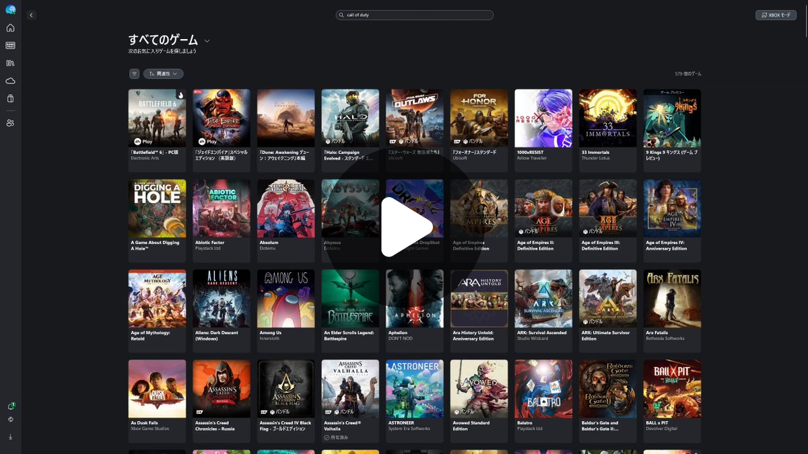Open the 関連性 sort dropdown
Viewport: 808px width, 454px height.
(x=164, y=74)
